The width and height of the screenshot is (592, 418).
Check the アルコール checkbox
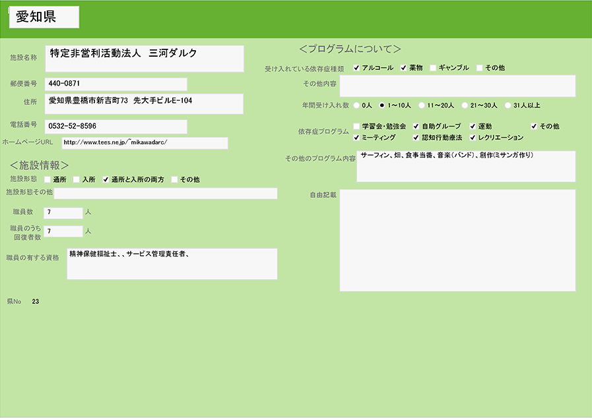(357, 68)
